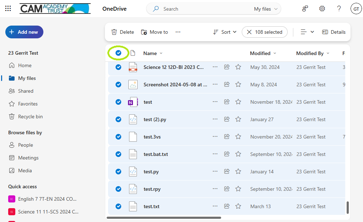Screen dimensions: 363x222
Task: Share the test.bat.txt file
Action: pyautogui.click(x=227, y=154)
